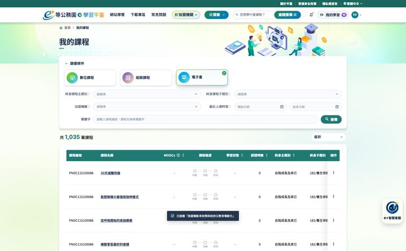The image size is (406, 251).
Task: Deselect the checked 電子書 filter card
Action: [x=202, y=77]
